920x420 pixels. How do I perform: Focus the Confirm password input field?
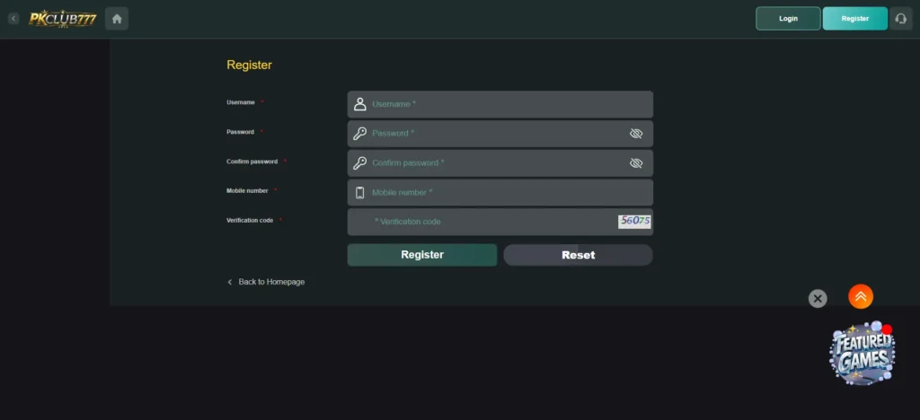[x=500, y=162]
